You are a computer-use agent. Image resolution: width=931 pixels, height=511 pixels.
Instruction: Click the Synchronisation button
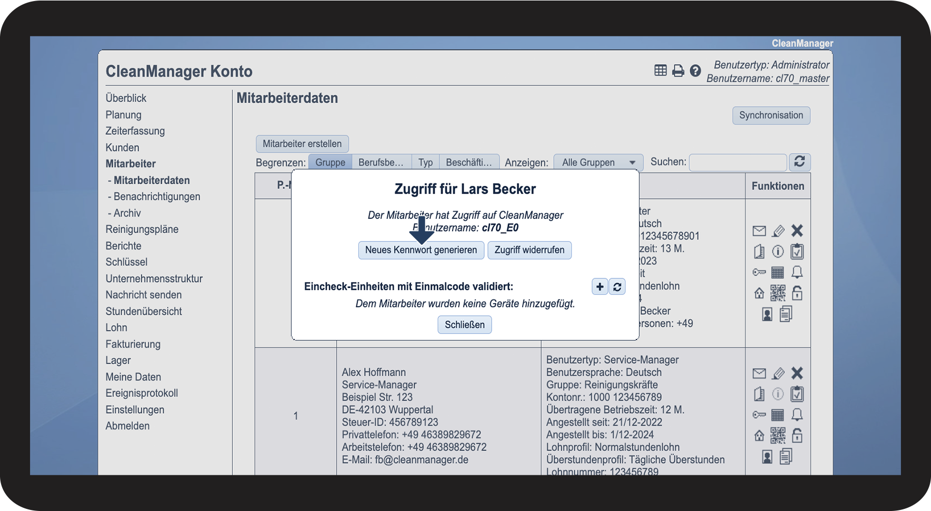[x=771, y=115]
